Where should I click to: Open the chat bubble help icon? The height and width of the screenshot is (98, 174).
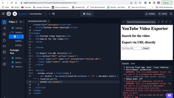tap(169, 96)
